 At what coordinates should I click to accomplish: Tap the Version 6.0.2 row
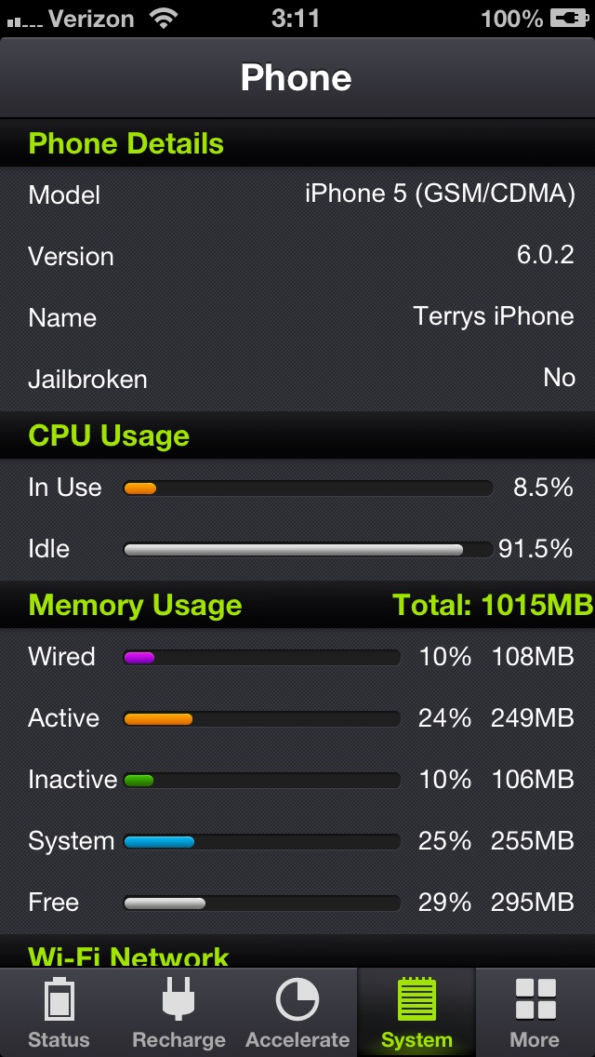(297, 256)
